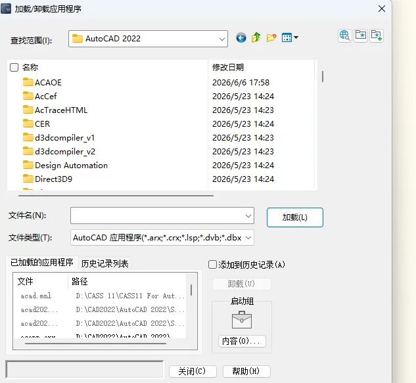Click the AutoCAD app icon in title bar
The width and height of the screenshot is (416, 383).
point(6,9)
